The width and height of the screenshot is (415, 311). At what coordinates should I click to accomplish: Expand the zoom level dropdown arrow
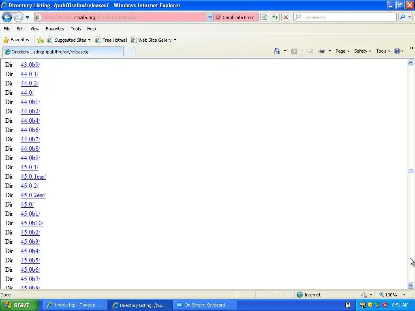click(404, 295)
